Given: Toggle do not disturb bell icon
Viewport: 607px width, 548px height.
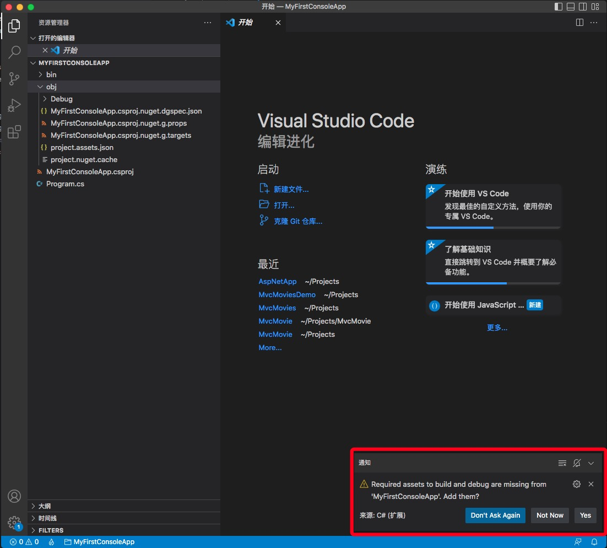Looking at the screenshot, I should pos(577,463).
